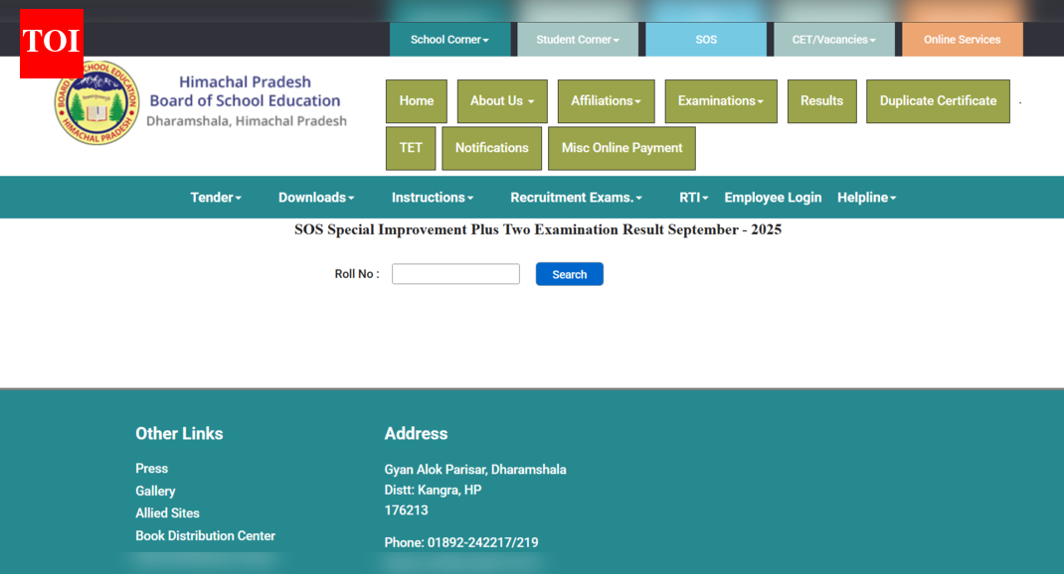Open the CET/Vacancies dropdown

point(833,40)
